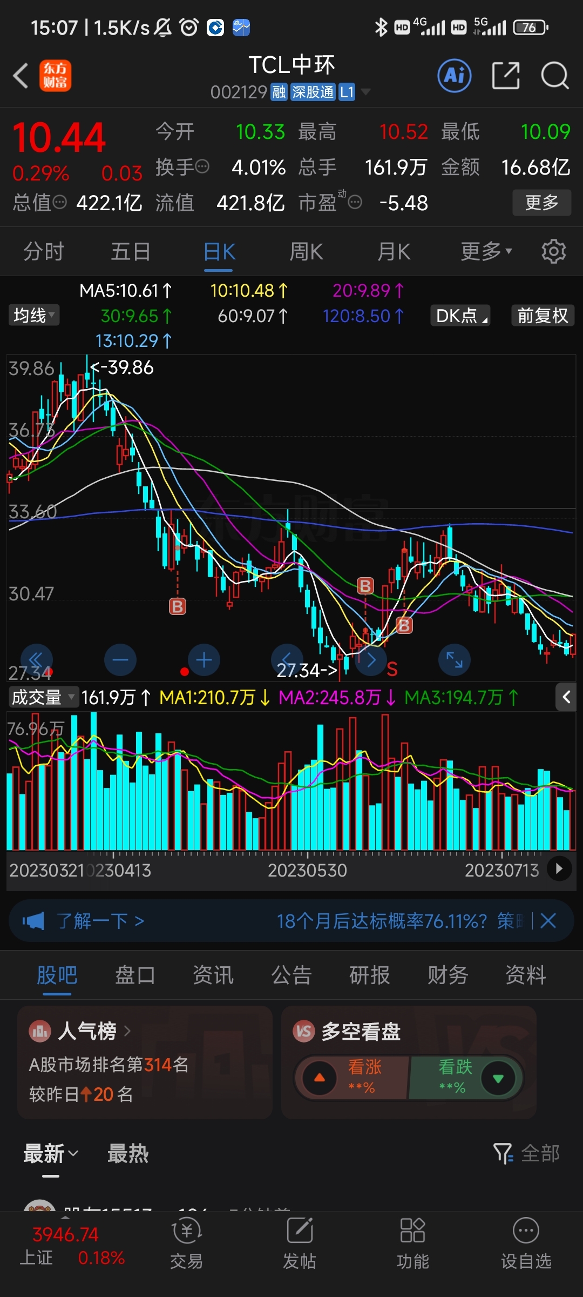Show 更多 quote details
Screen dimensions: 583x1297
[x=541, y=203]
